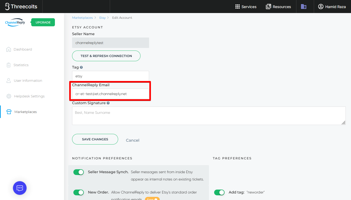Click the Helpdesk Settings gear icon
The image size is (351, 200).
[9, 96]
